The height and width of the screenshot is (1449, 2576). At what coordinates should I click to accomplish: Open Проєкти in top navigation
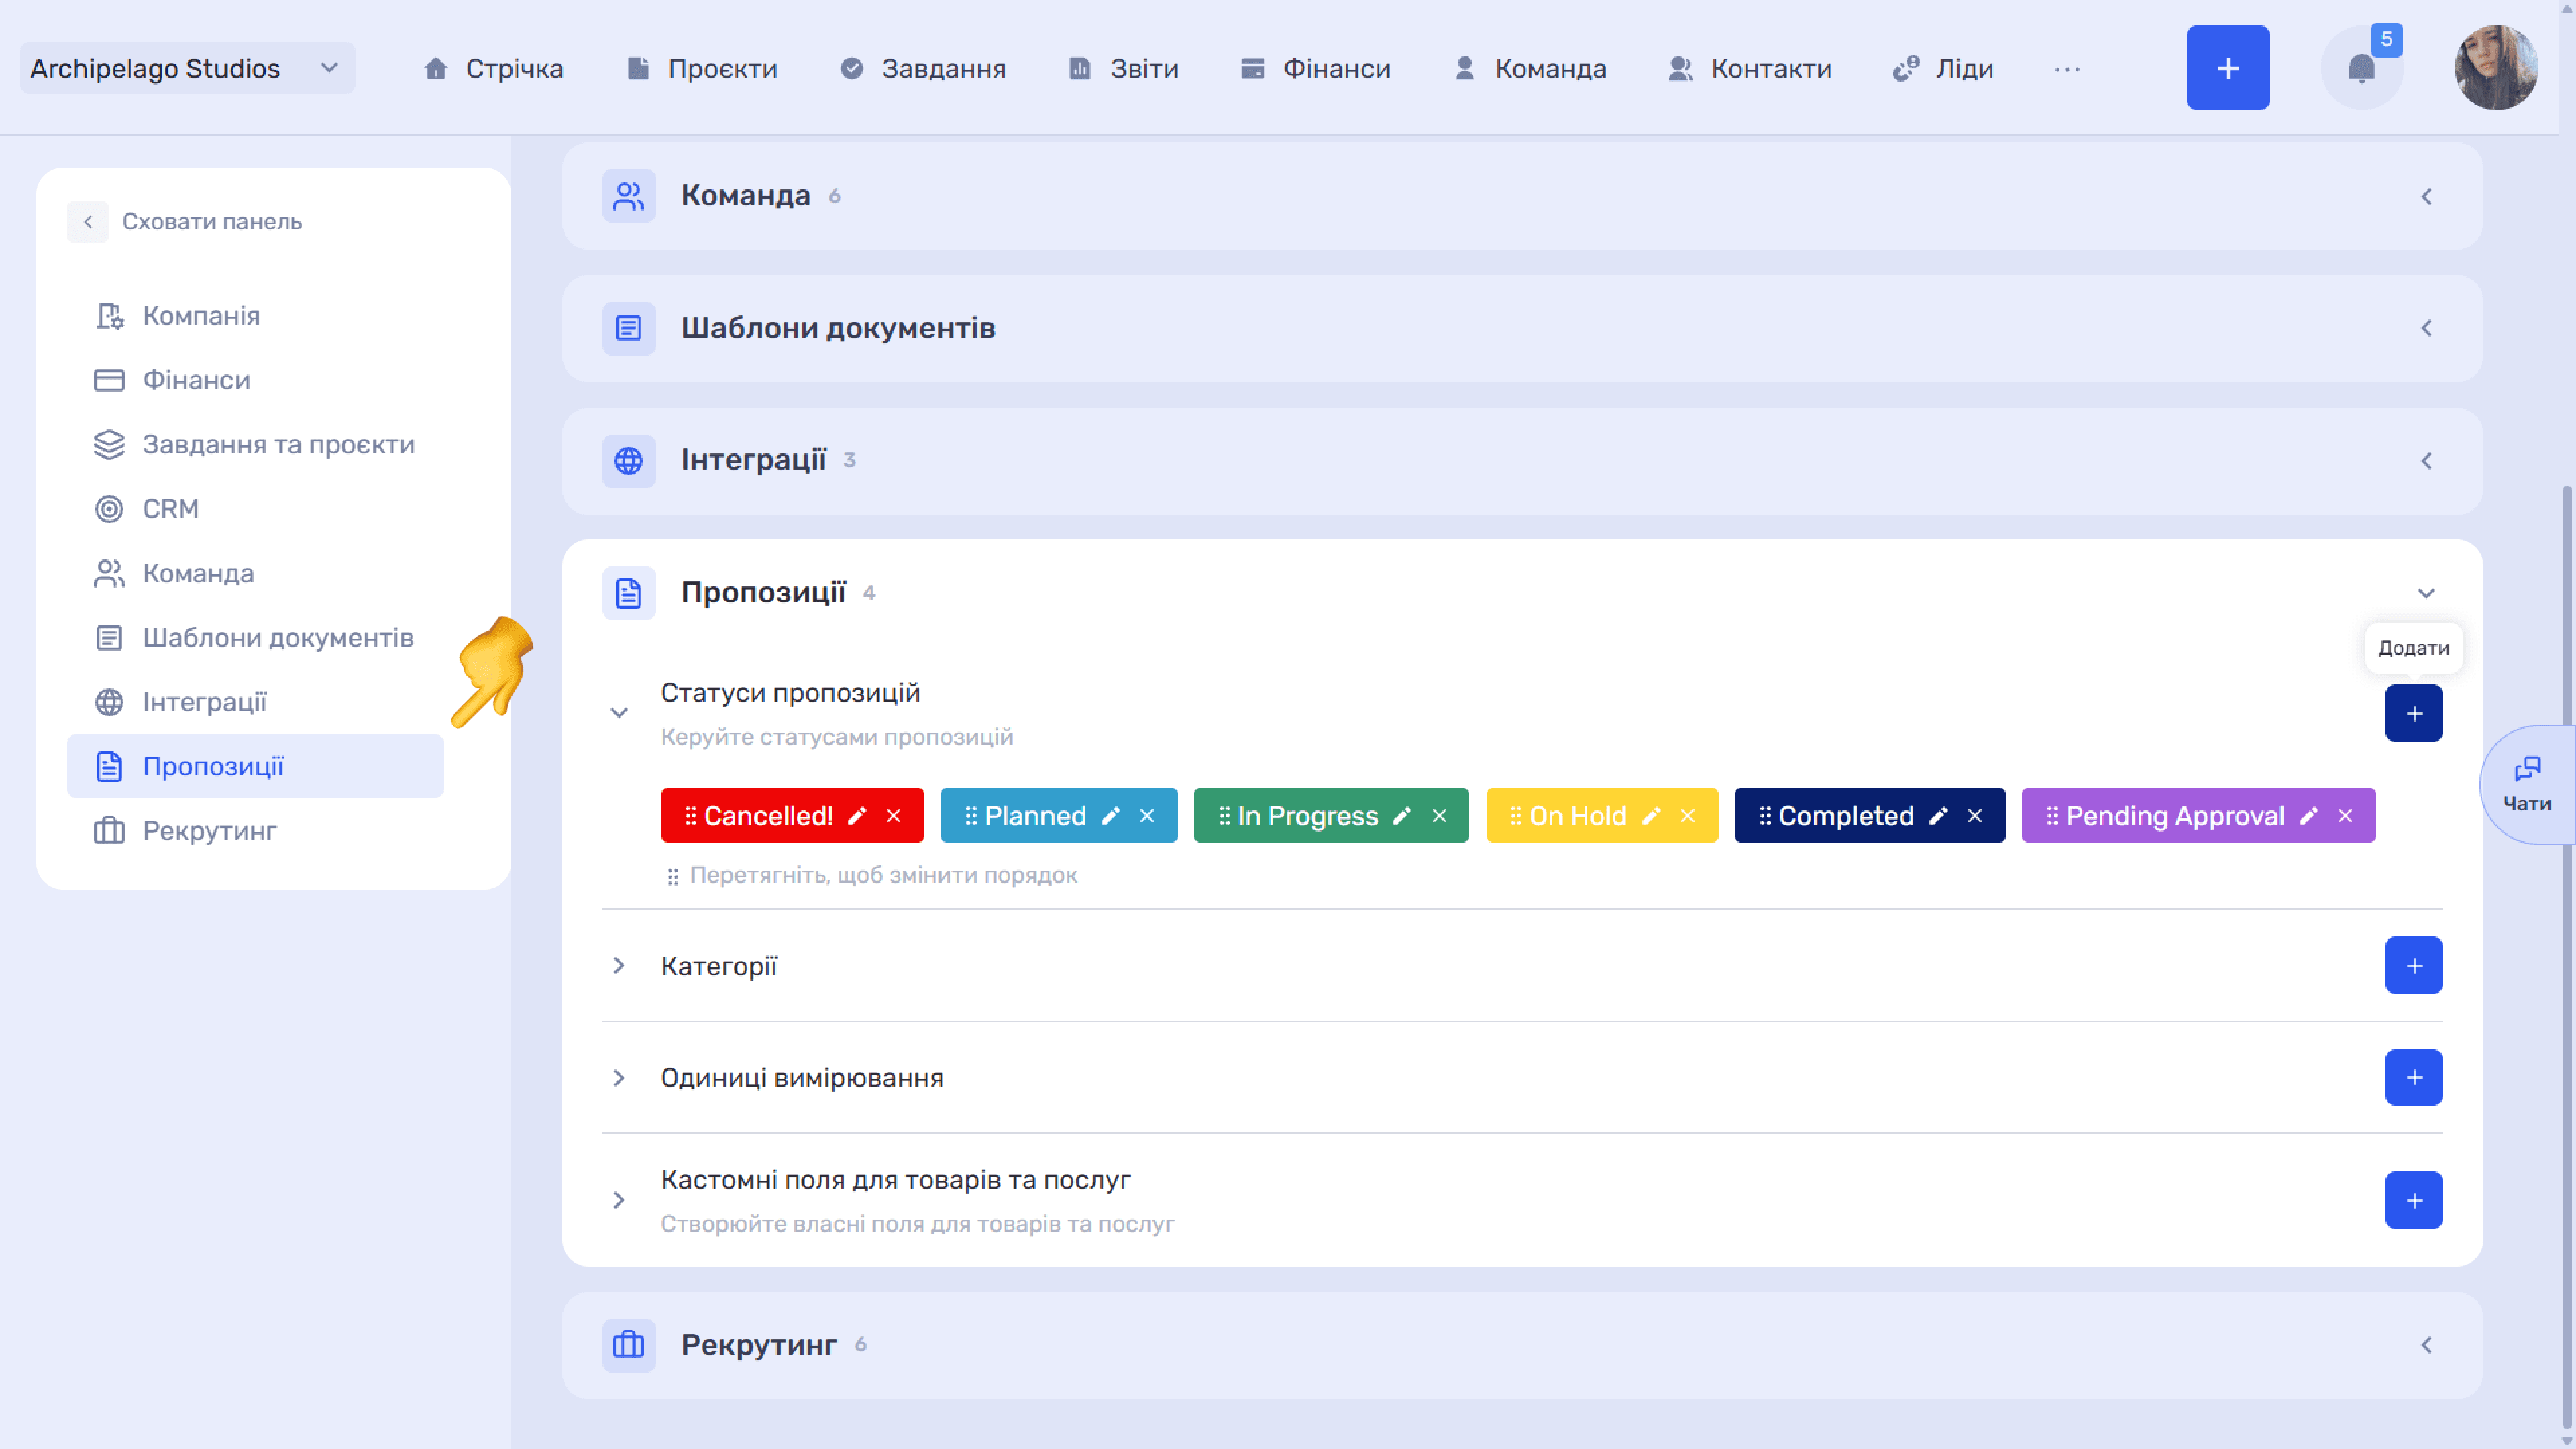coord(702,69)
